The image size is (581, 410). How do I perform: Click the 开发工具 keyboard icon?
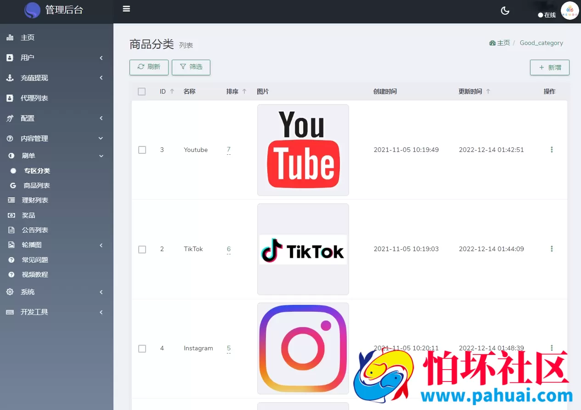(x=10, y=312)
